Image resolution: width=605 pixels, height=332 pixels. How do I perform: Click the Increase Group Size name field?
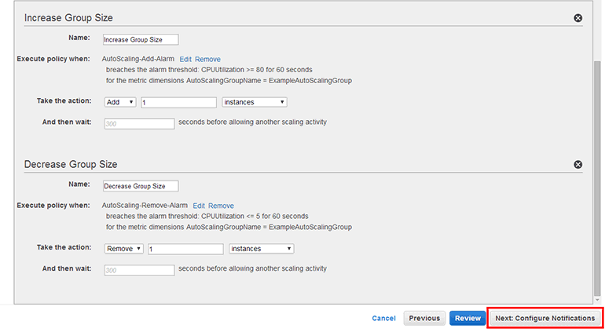point(141,39)
